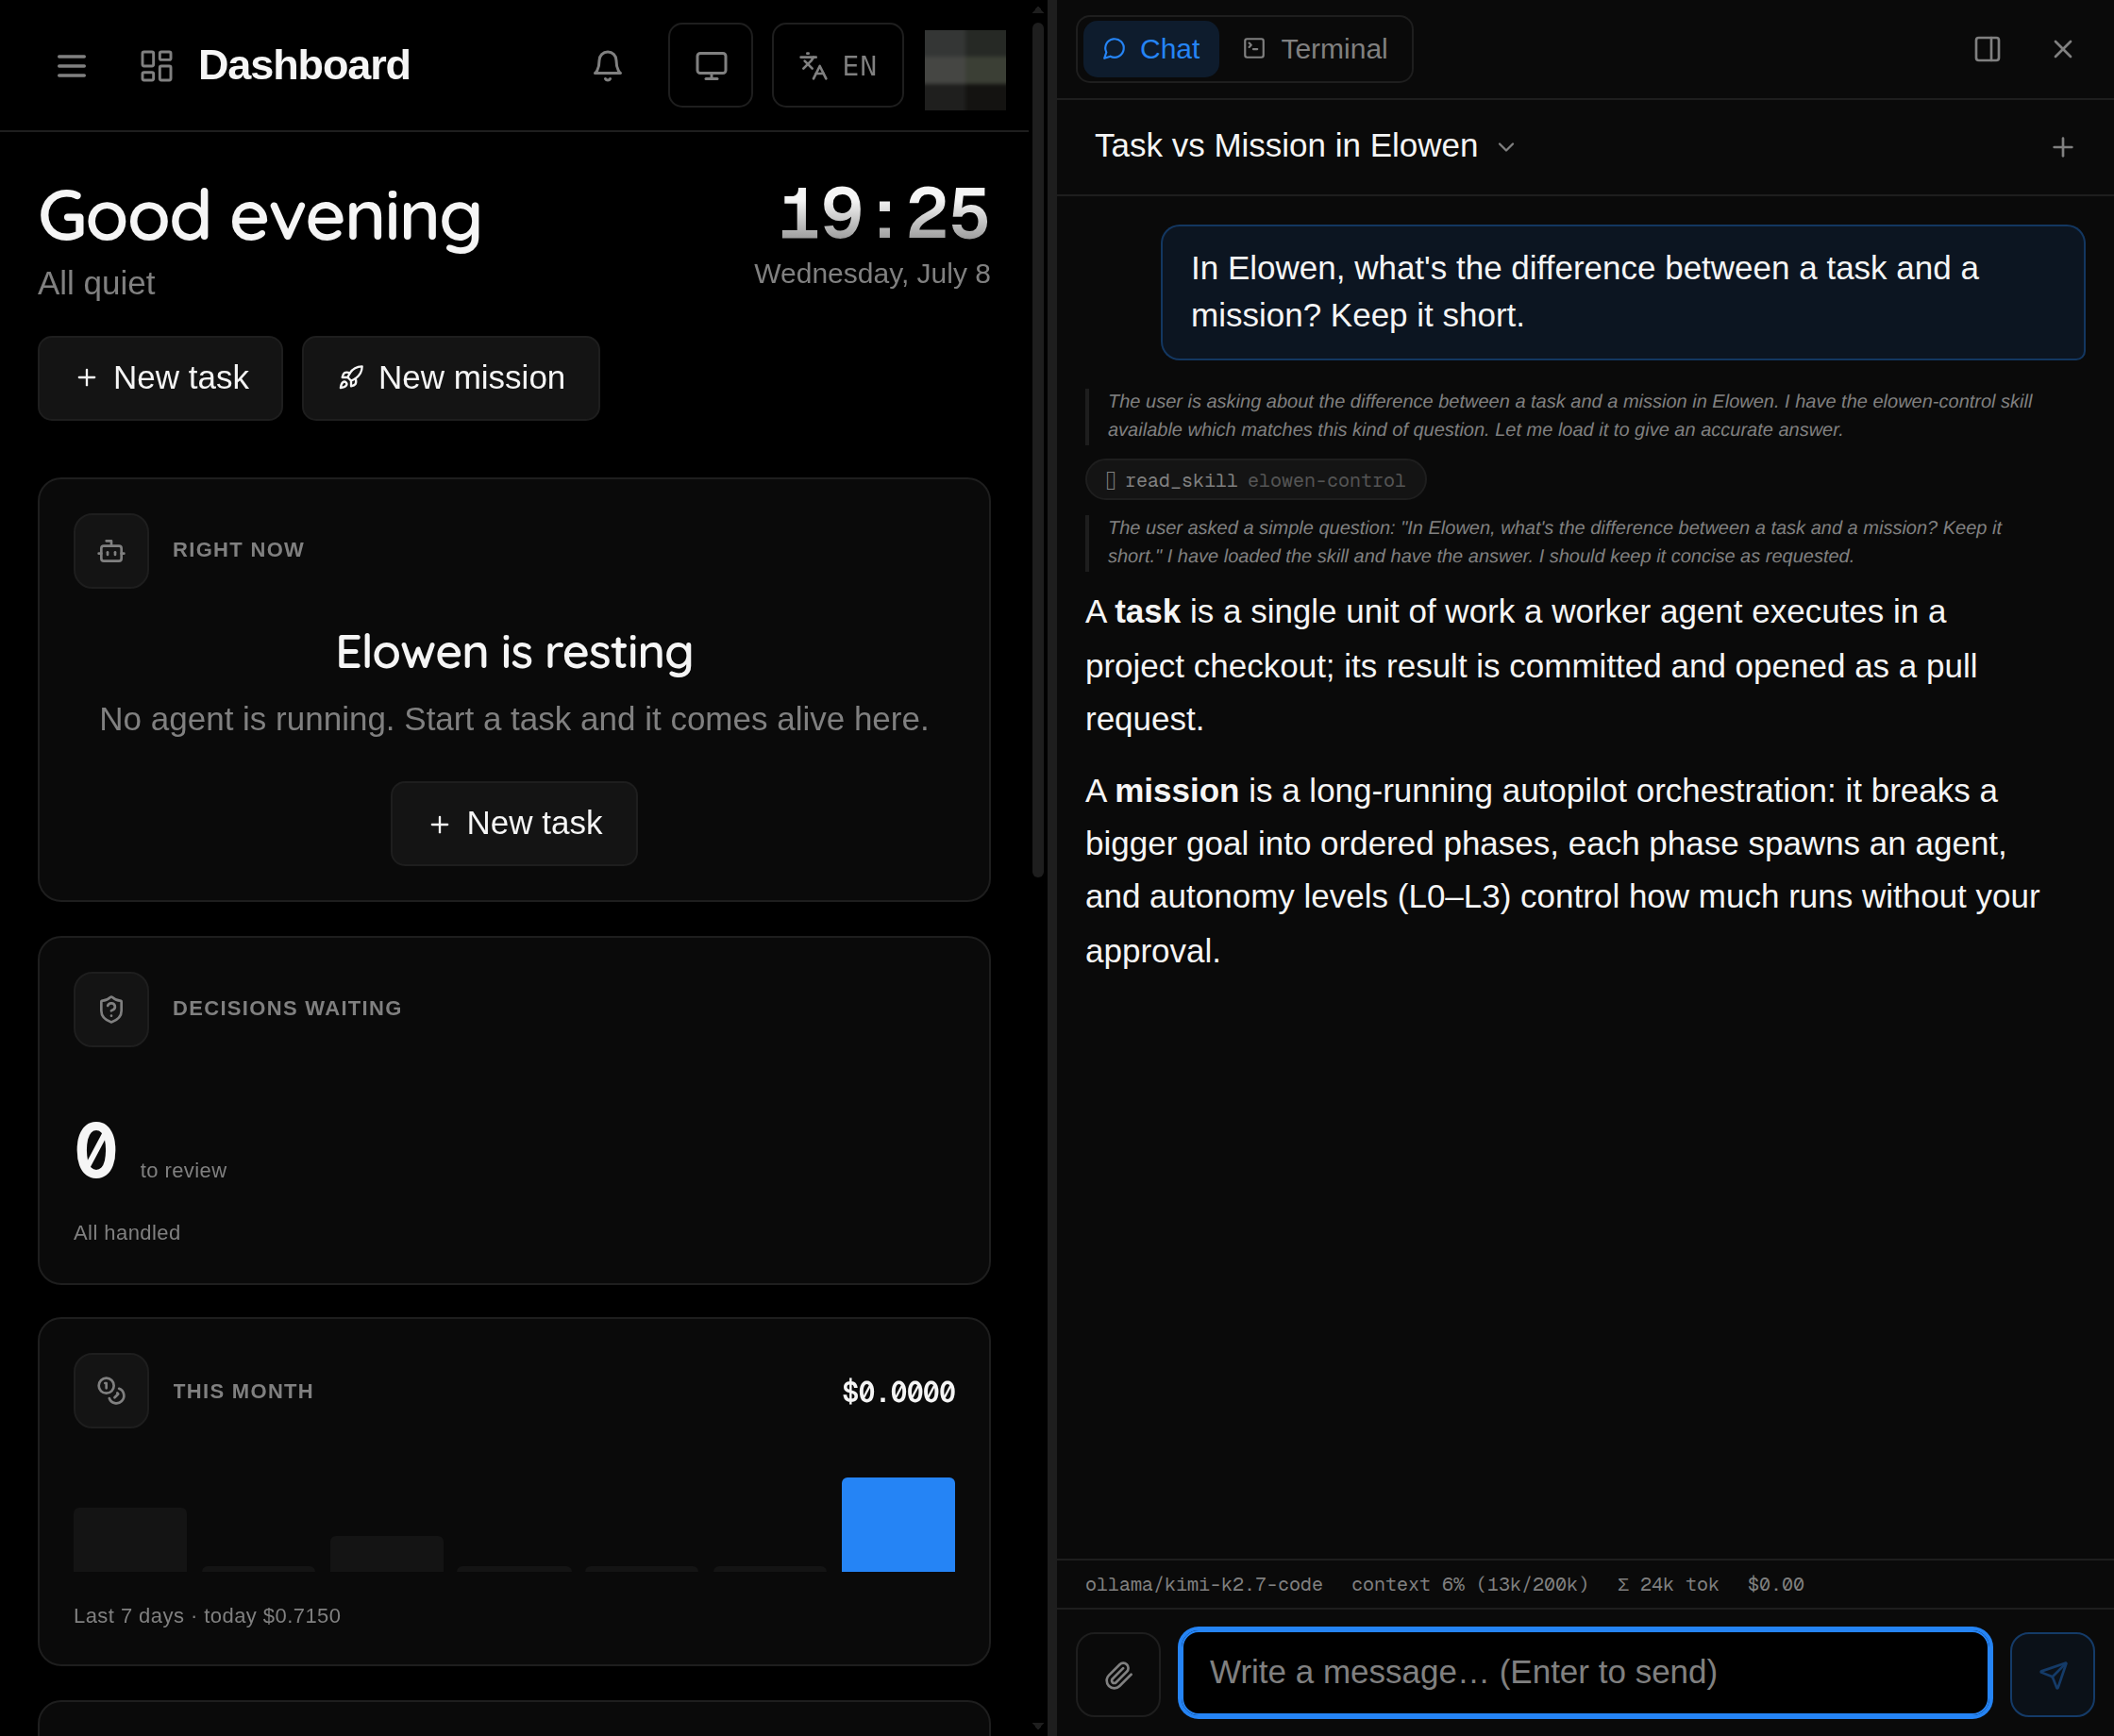Click the Last 7 days today $0.7150 text

[x=207, y=1616]
